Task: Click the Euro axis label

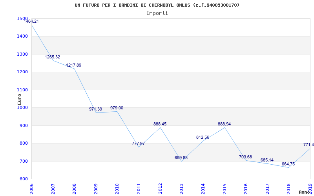Action: tap(19, 99)
